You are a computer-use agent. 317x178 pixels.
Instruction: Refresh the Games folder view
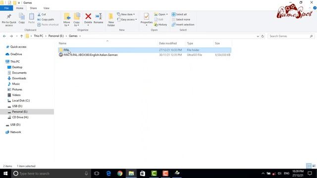coord(263,36)
